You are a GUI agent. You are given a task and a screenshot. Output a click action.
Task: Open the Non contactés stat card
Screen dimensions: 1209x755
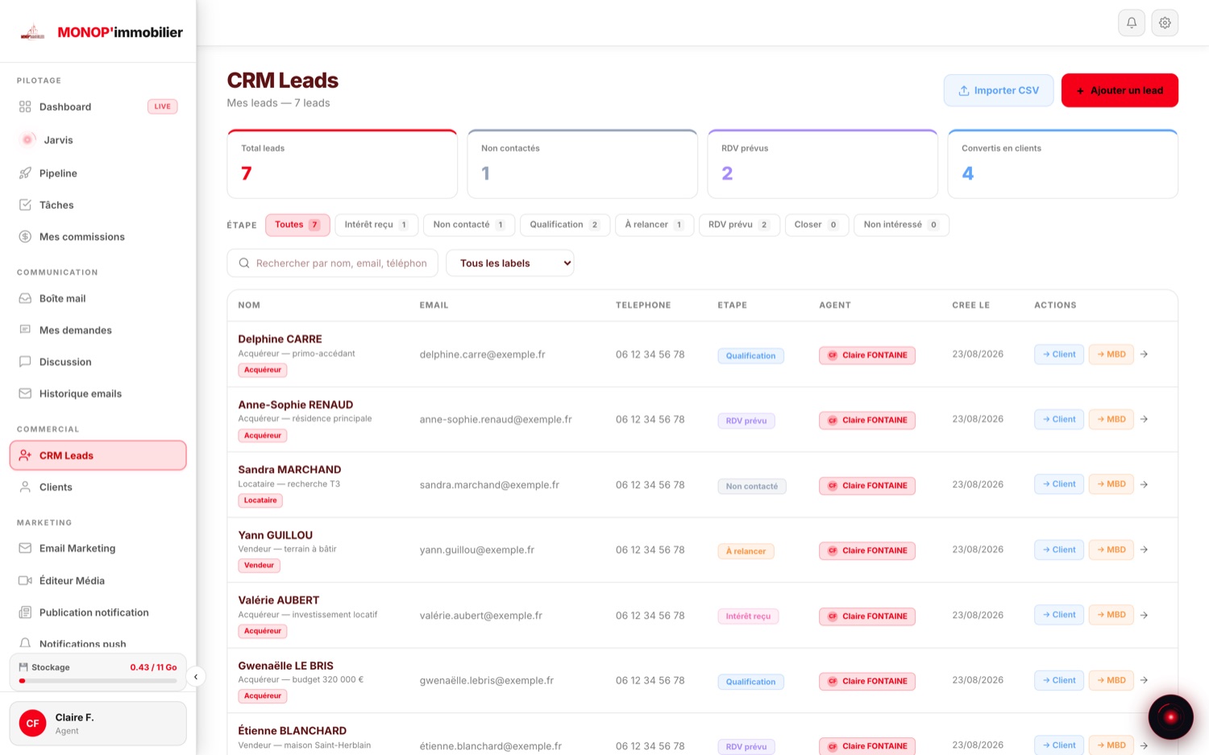pos(582,164)
